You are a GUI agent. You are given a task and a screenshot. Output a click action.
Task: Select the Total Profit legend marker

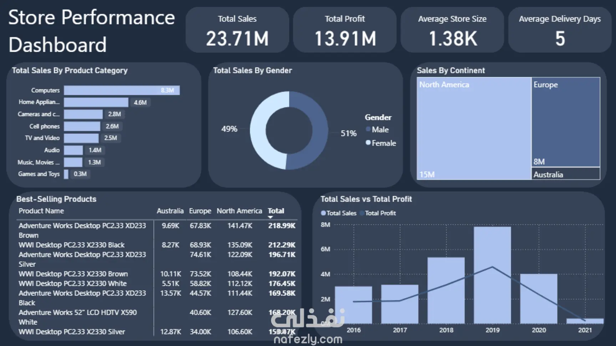click(x=362, y=213)
